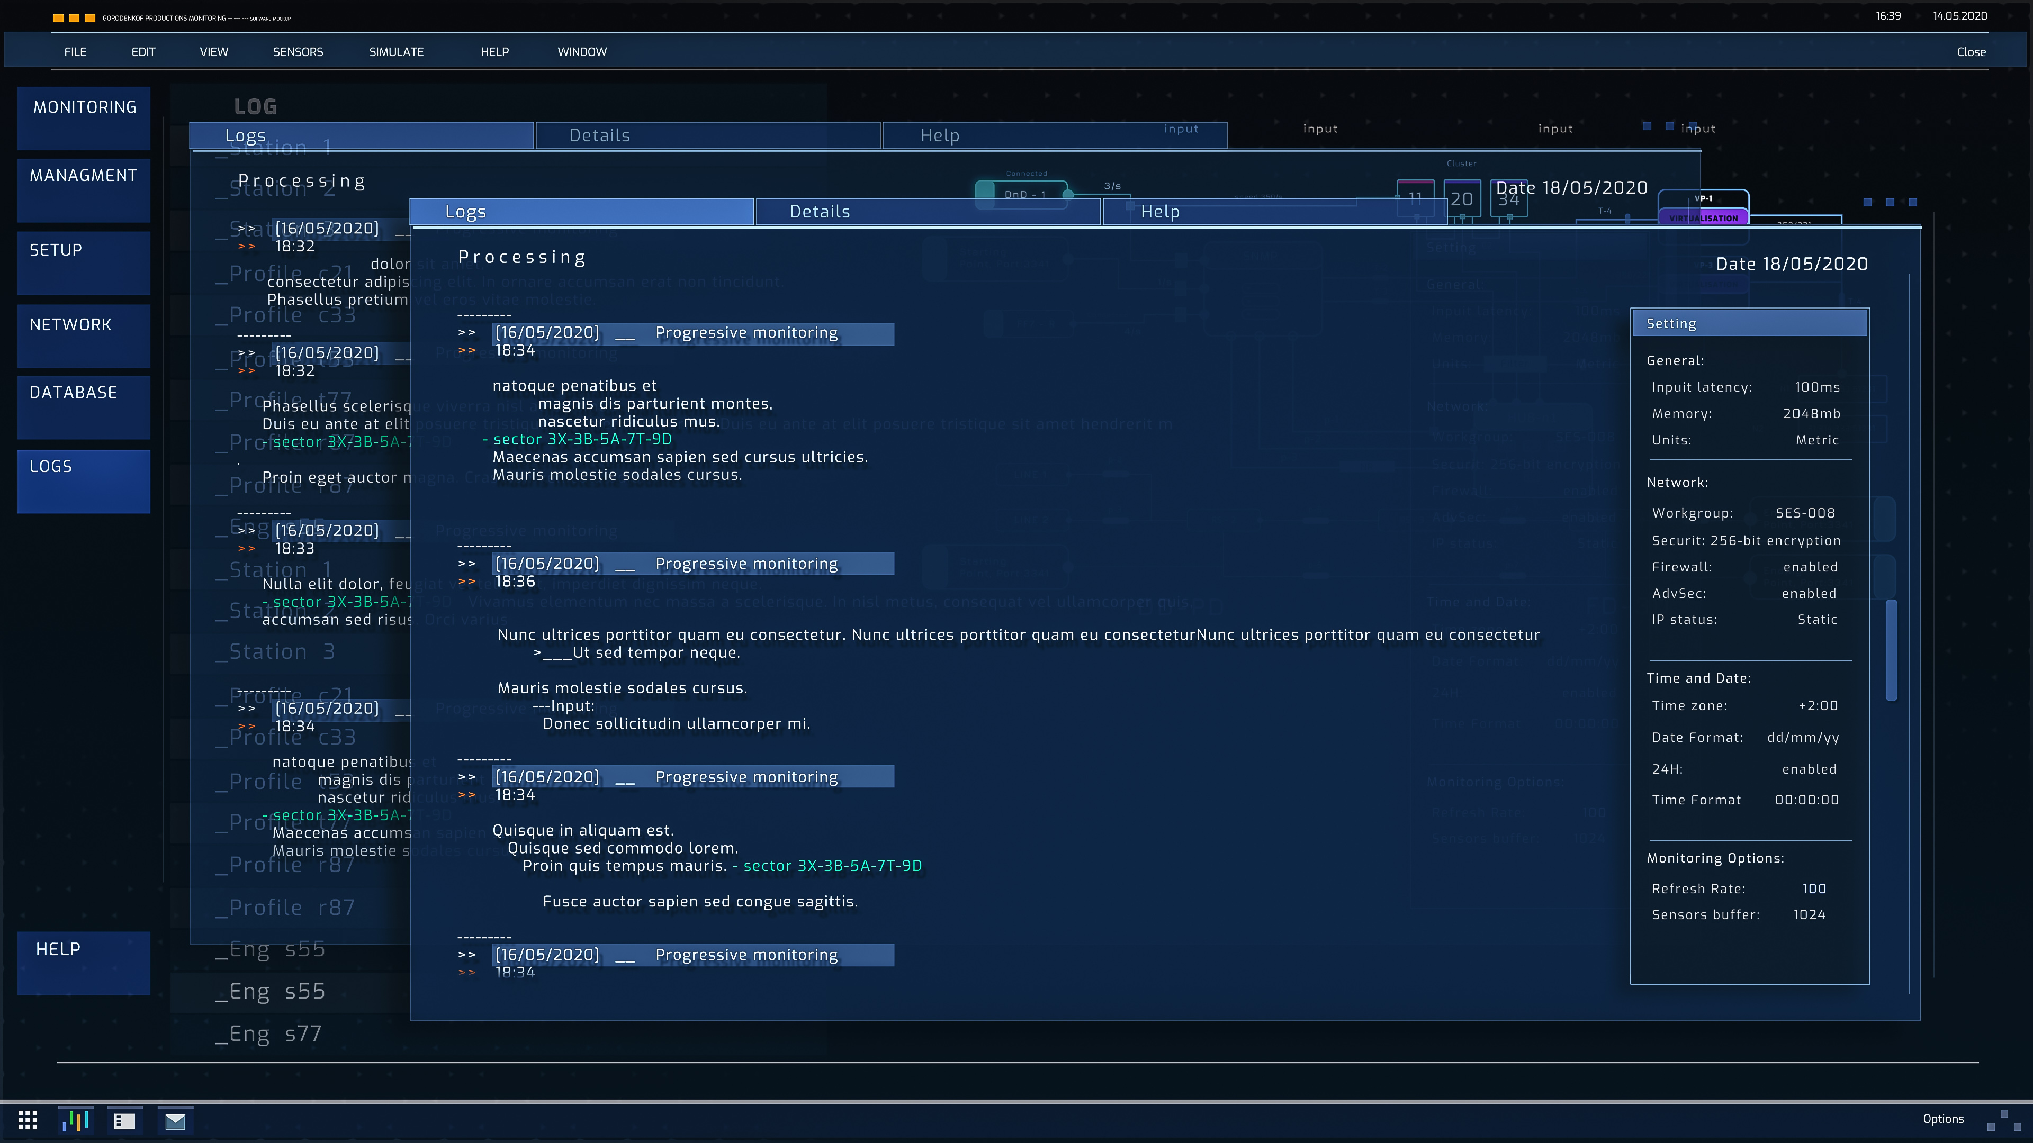Open the list panel taskbar icon
Viewport: 2033px width, 1143px height.
(125, 1120)
